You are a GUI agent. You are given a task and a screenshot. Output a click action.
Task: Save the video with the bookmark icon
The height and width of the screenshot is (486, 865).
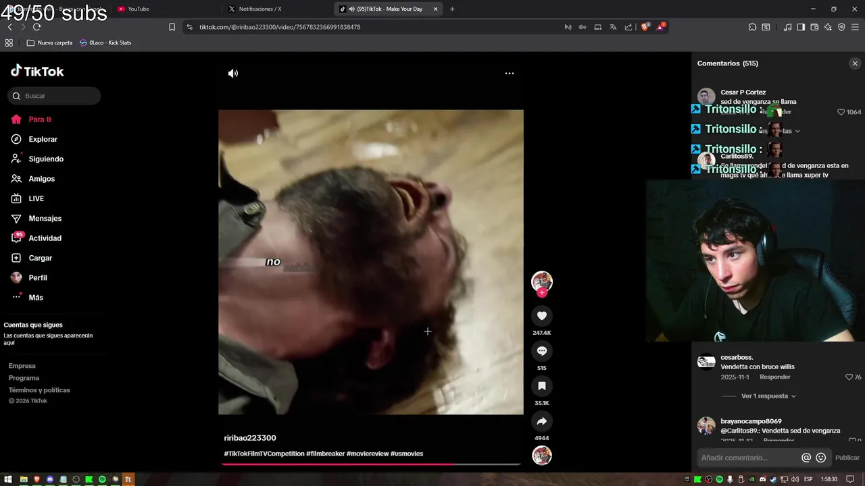[x=542, y=386]
